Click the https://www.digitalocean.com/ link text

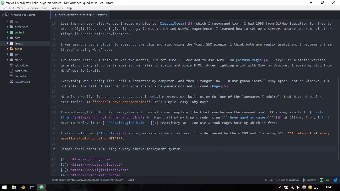99,170
